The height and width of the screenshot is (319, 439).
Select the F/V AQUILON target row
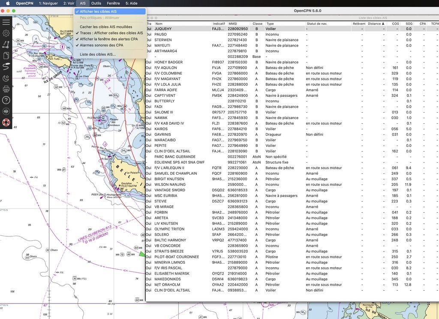point(292,68)
